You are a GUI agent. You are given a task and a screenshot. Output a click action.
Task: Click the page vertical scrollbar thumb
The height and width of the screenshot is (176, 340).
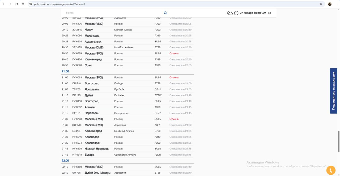(x=338, y=141)
